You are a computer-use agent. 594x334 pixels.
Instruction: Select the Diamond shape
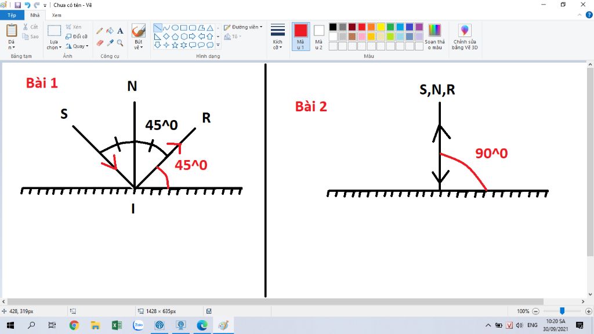166,37
